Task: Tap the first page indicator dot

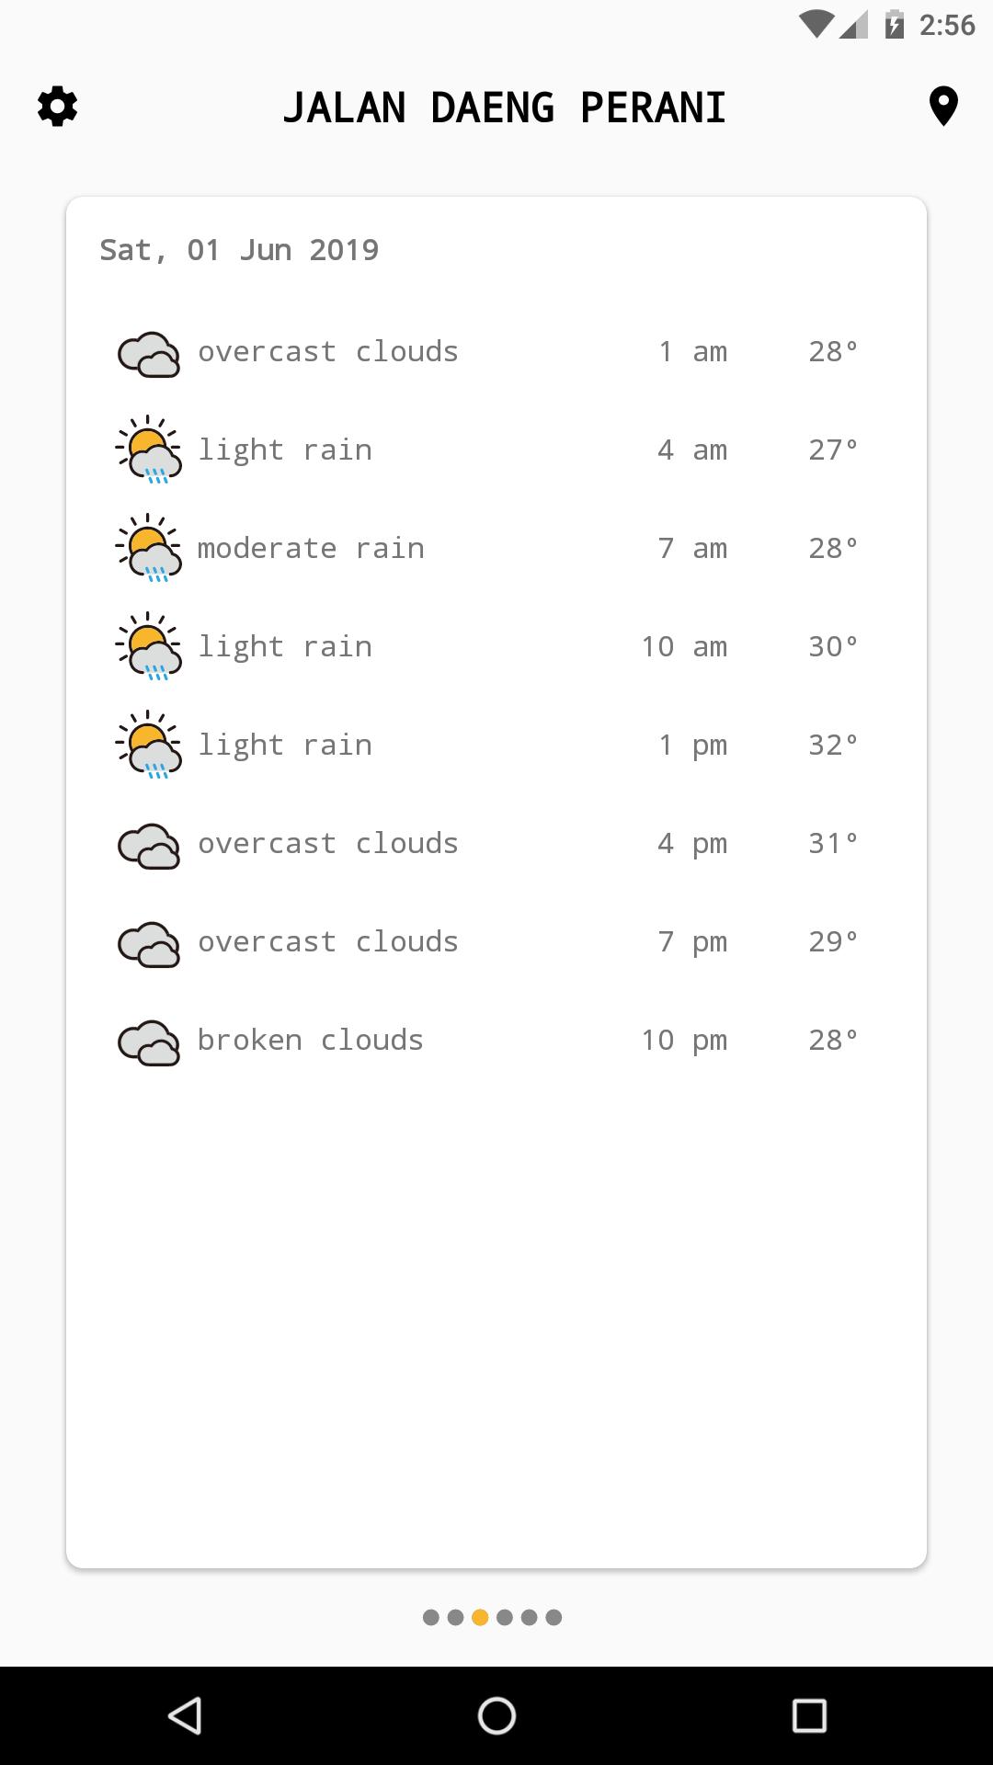Action: tap(429, 1618)
